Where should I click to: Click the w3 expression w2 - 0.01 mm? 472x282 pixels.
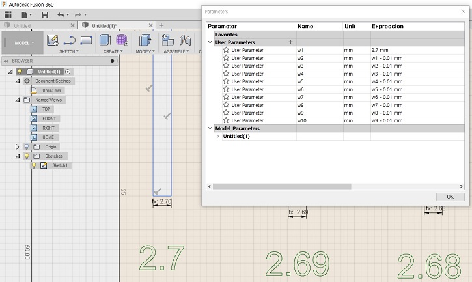[x=387, y=66]
